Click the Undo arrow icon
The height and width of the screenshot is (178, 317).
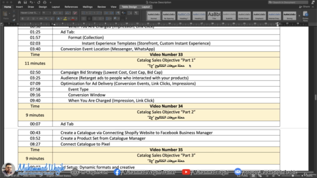pos(31,2)
